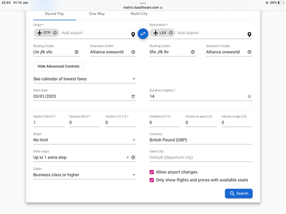Show help for Duration nights field
The width and height of the screenshot is (286, 214).
(250, 96)
